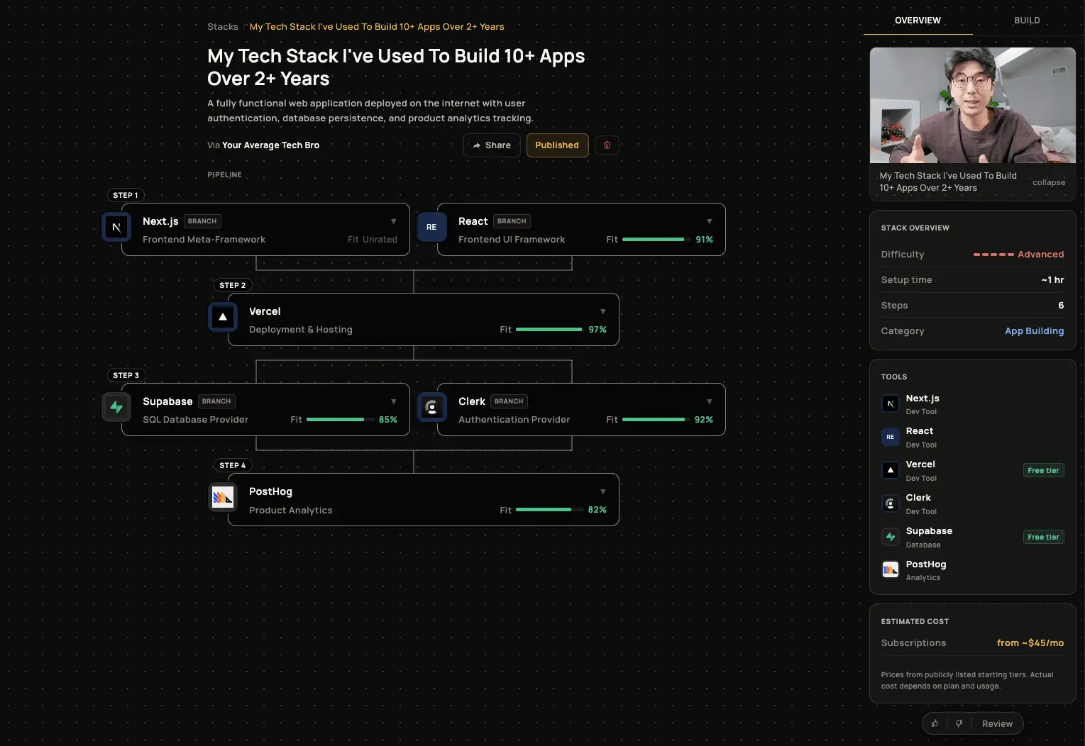Click the React RE icon in pipeline
The width and height of the screenshot is (1085, 746).
tap(431, 227)
